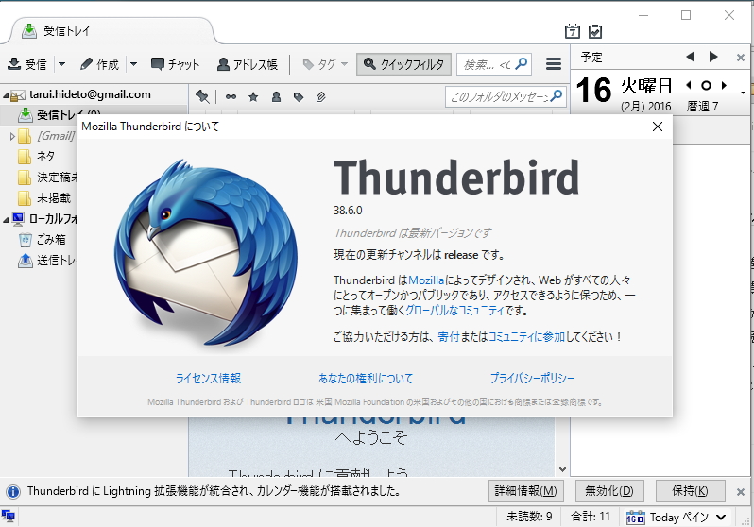The image size is (754, 527).
Task: Open the Mozilla link
Action: pos(426,280)
